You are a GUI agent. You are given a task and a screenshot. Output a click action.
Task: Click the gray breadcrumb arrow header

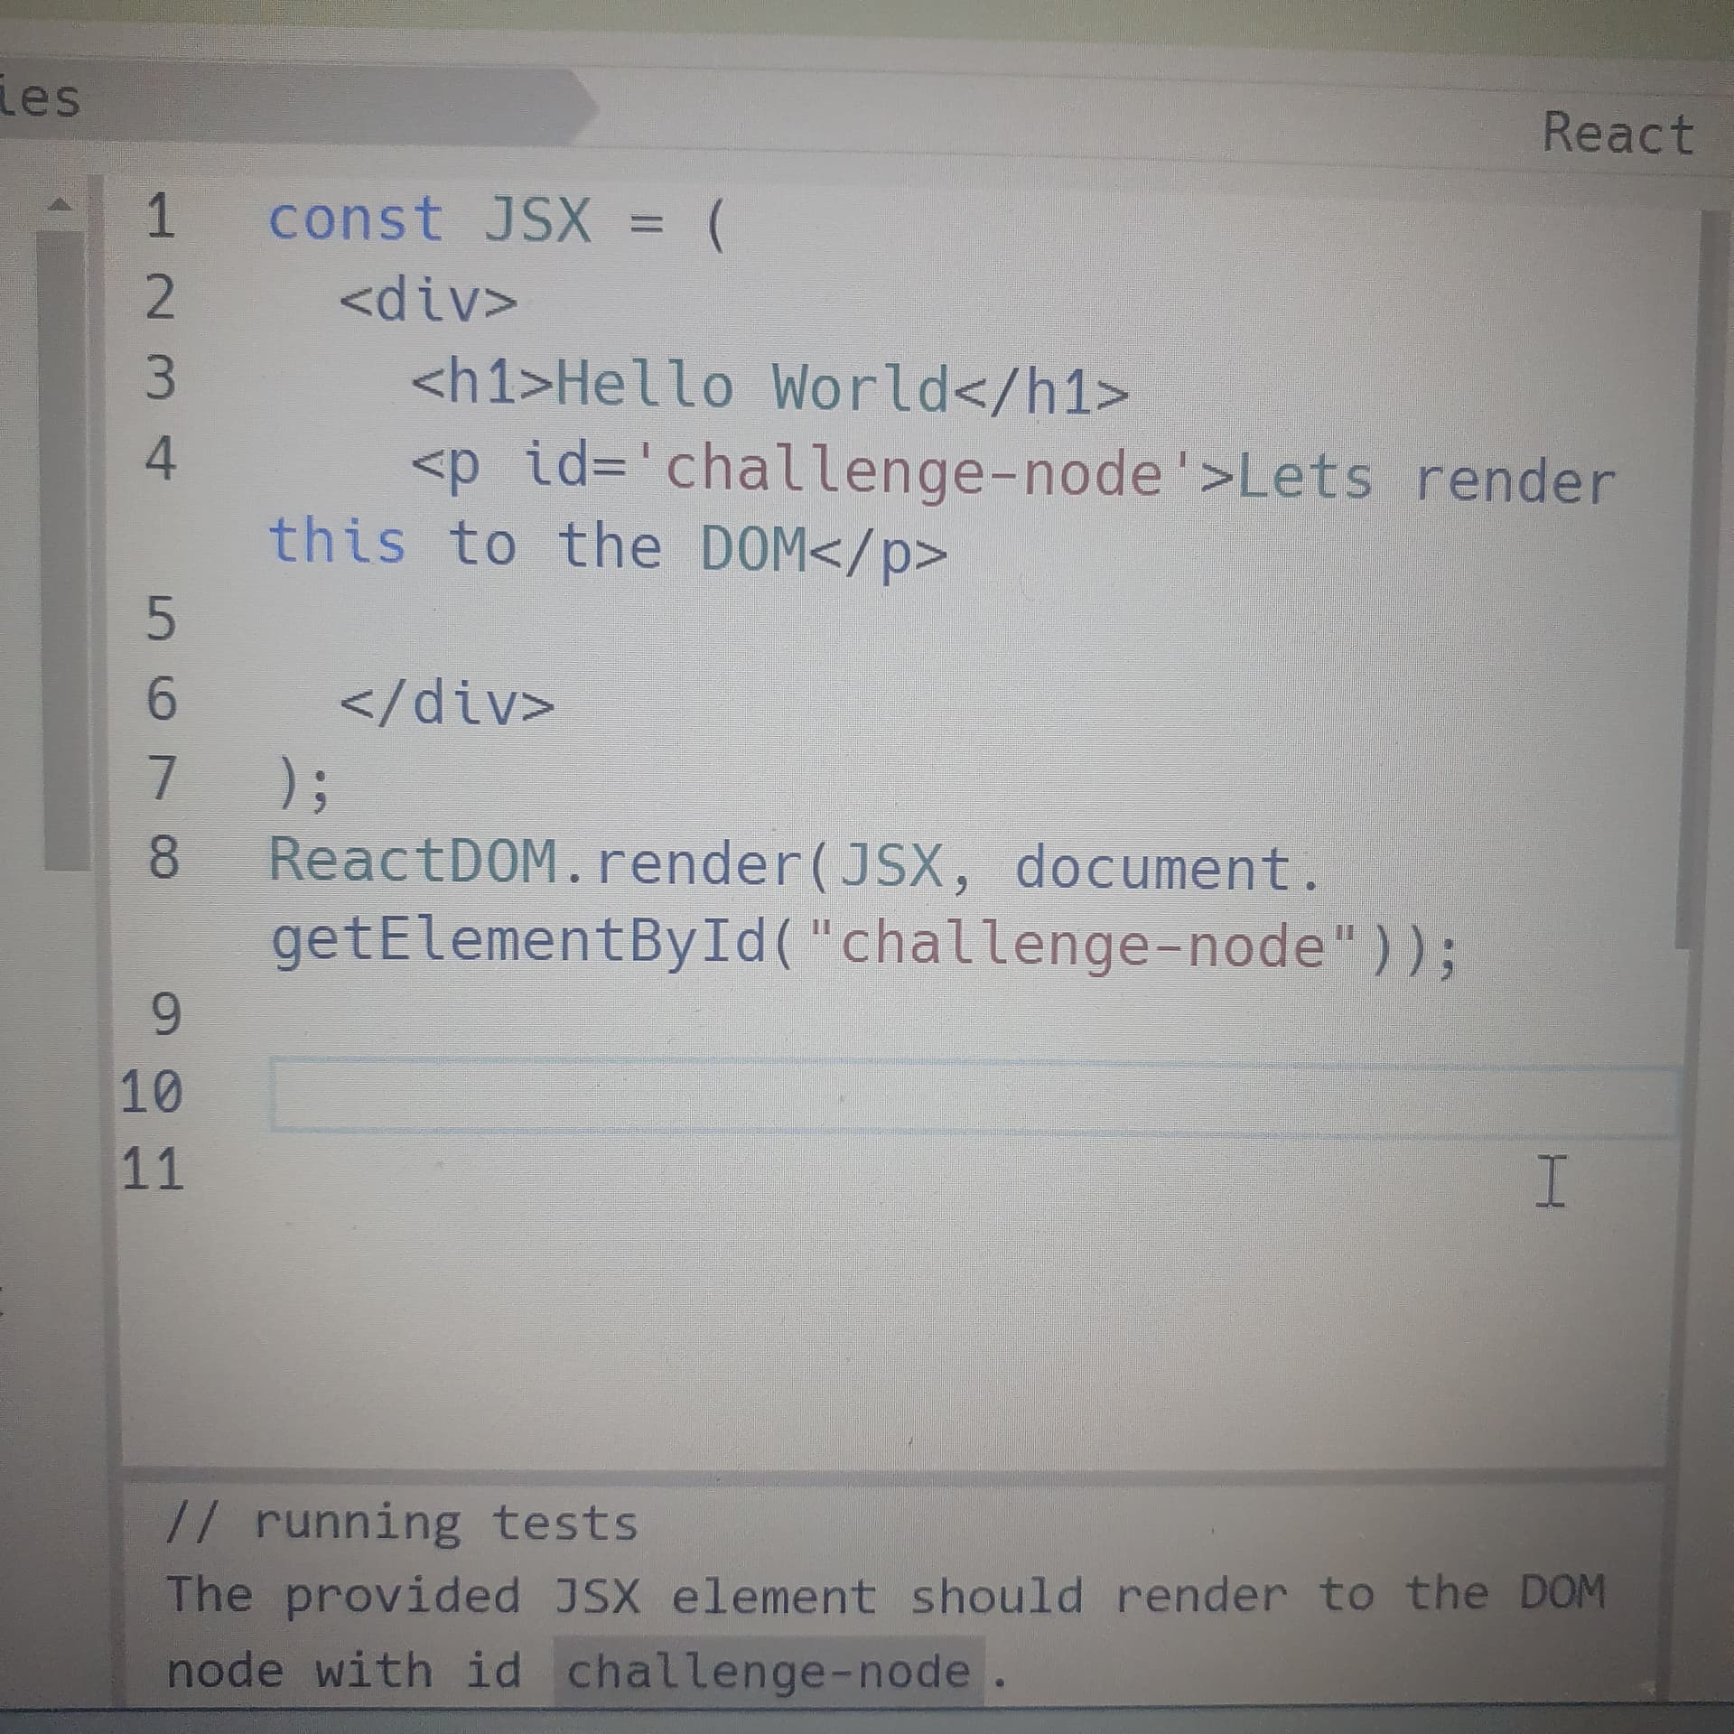point(361,99)
